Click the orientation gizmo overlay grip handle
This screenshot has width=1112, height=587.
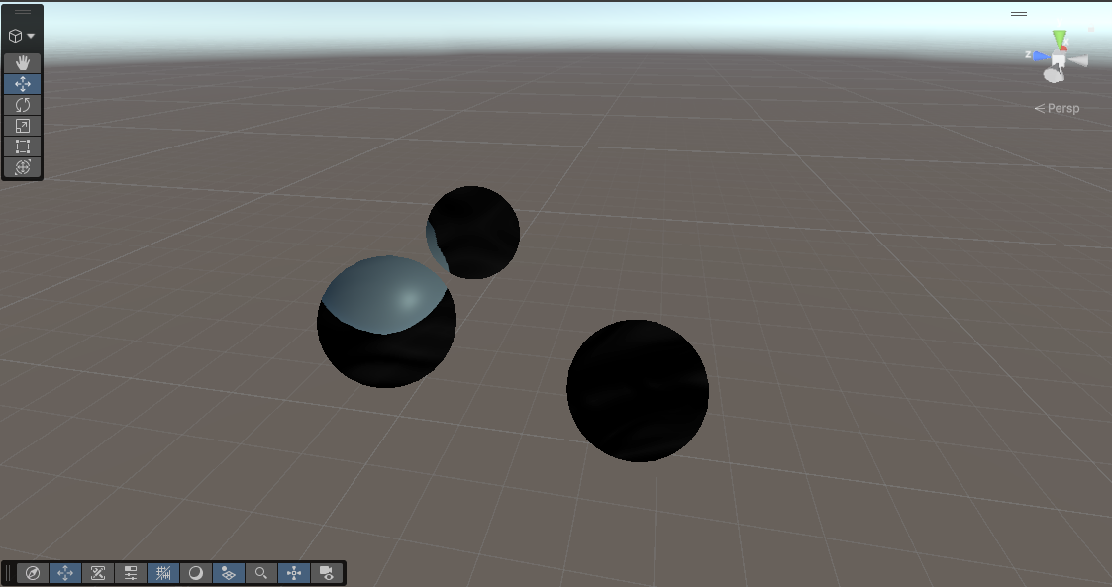tap(1019, 14)
